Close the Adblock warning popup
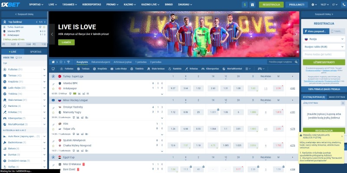 coord(342,136)
